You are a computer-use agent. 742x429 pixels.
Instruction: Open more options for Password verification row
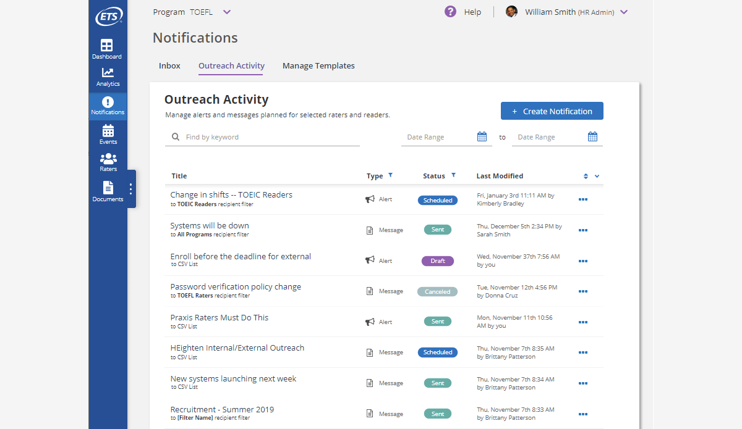[582, 291]
